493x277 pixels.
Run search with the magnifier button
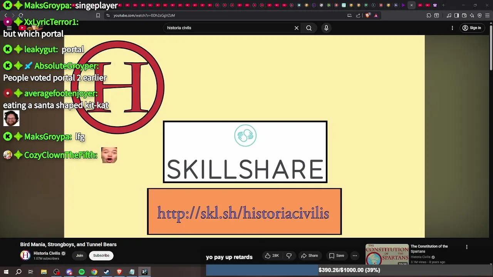(309, 28)
